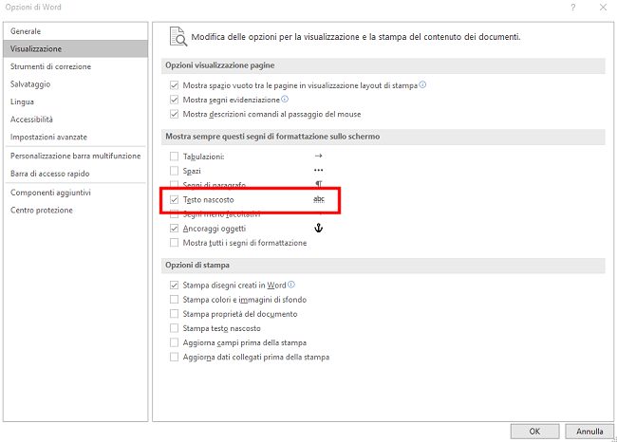617x442 pixels.
Task: Click info icon beside layout di stampa option
Action: coord(422,84)
